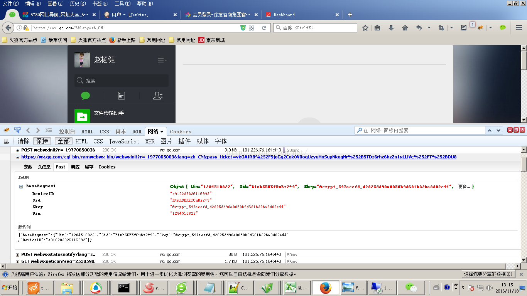The width and height of the screenshot is (527, 296).
Task: Bookmark this page with the star icon
Action: tap(365, 28)
